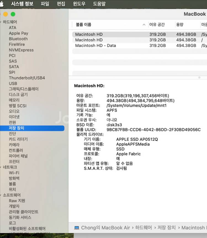Select 진단 in the sidebar

pos(12,134)
